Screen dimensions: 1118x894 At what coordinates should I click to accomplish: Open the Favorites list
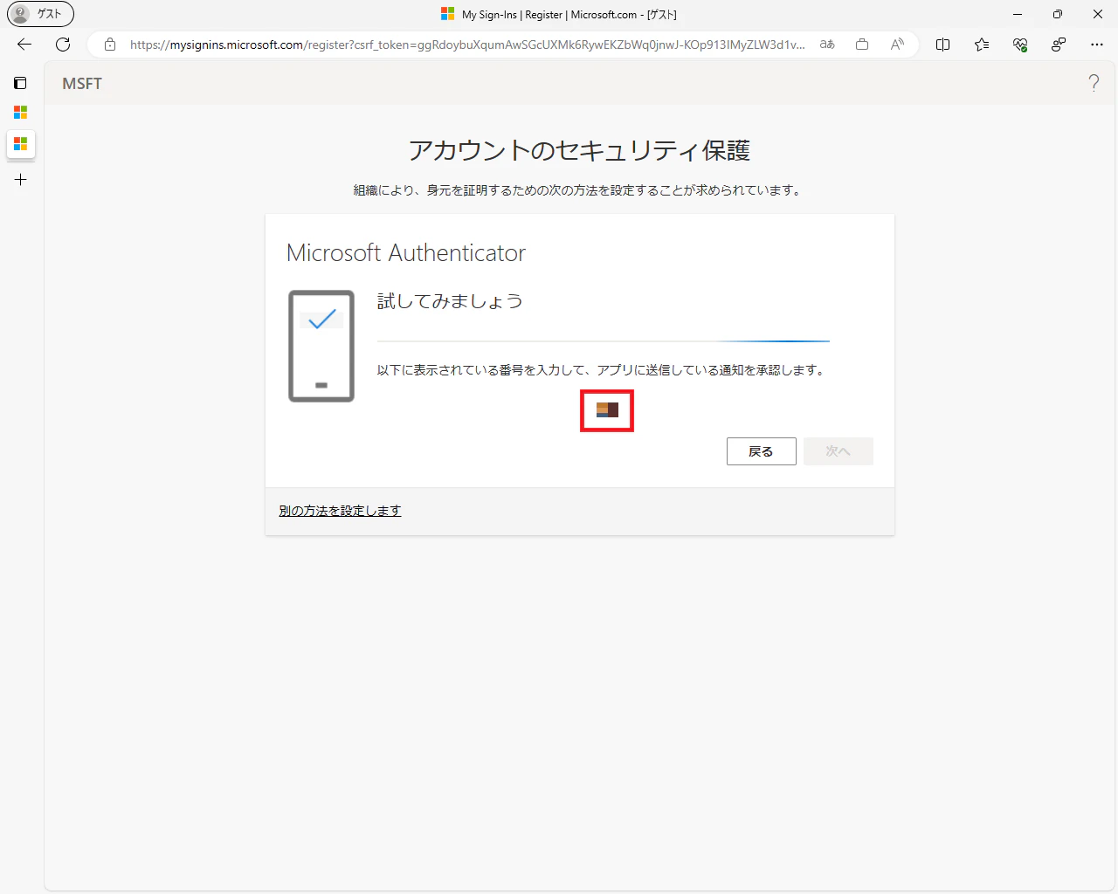(x=982, y=45)
